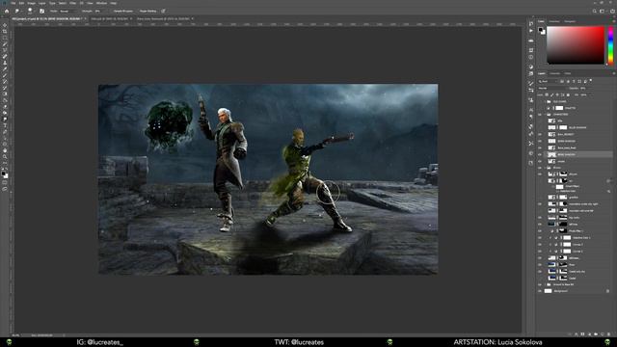Toggle visibility of Curves 2 layer
This screenshot has height=347, width=617.
(540, 244)
